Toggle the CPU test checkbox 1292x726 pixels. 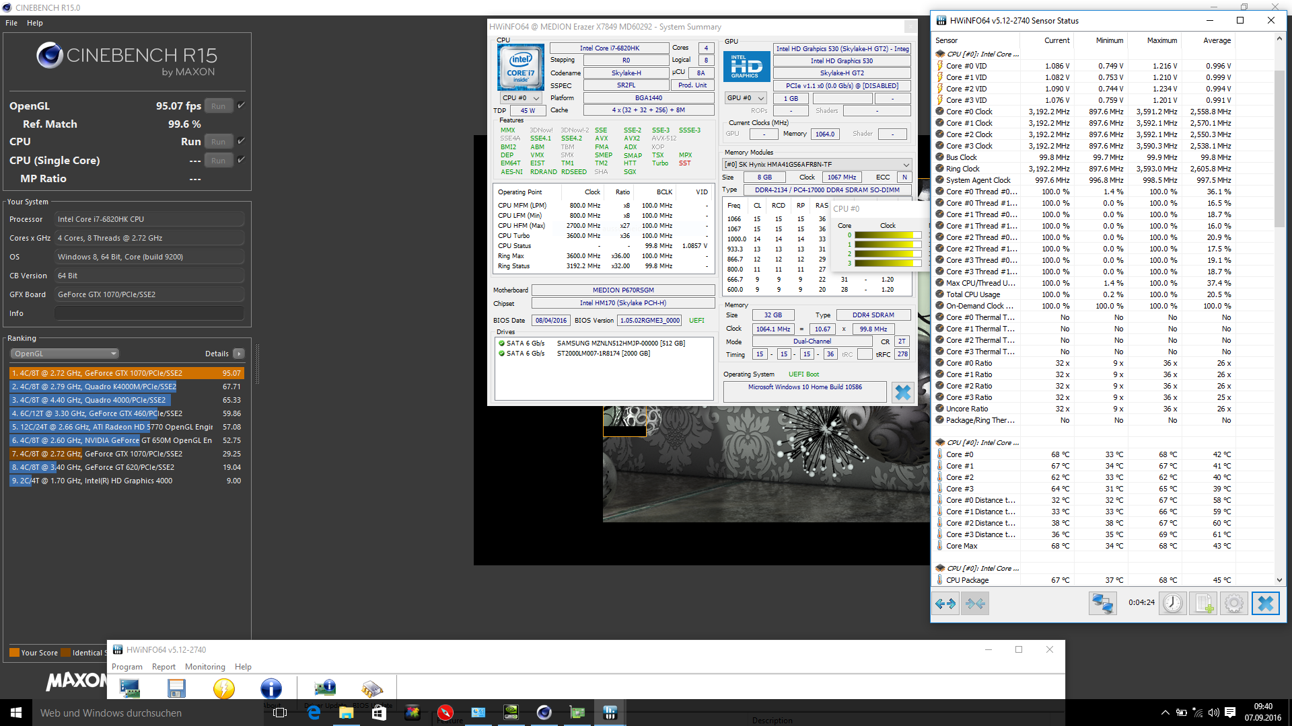coord(241,141)
